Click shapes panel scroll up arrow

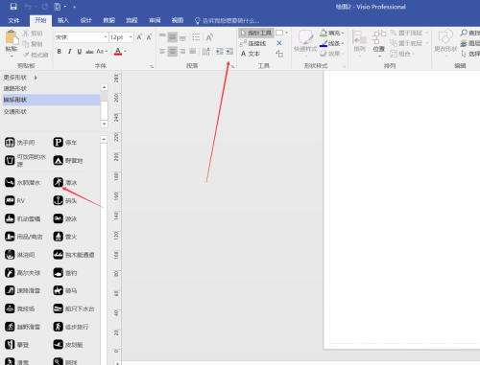104,139
